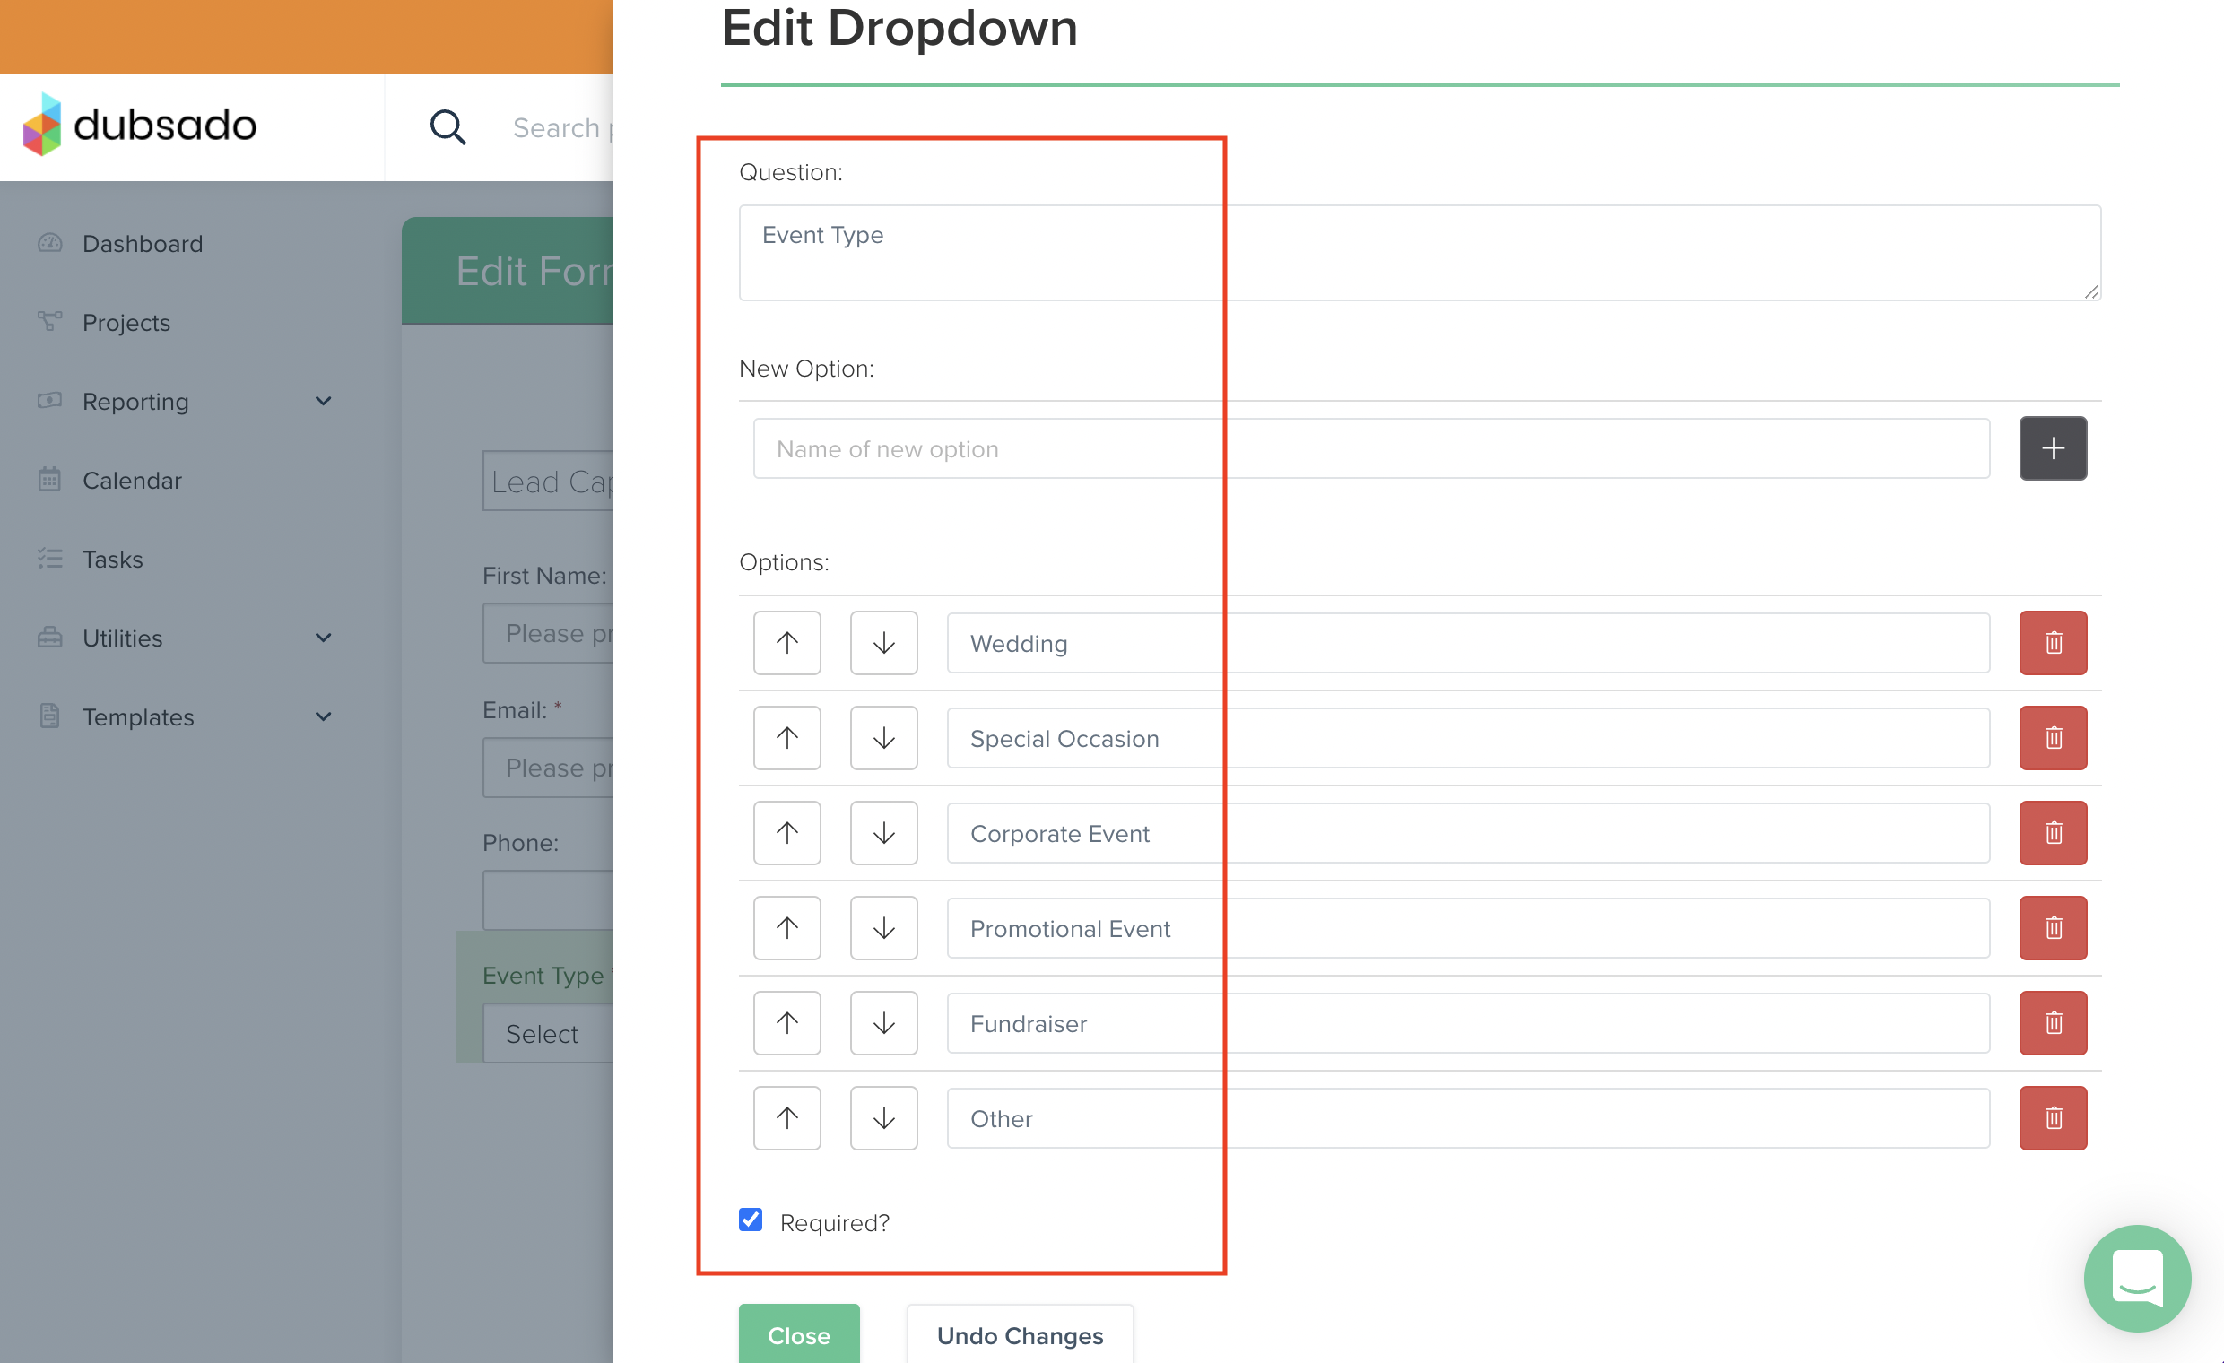Move Special Occasion option up
The height and width of the screenshot is (1363, 2224).
(x=786, y=737)
